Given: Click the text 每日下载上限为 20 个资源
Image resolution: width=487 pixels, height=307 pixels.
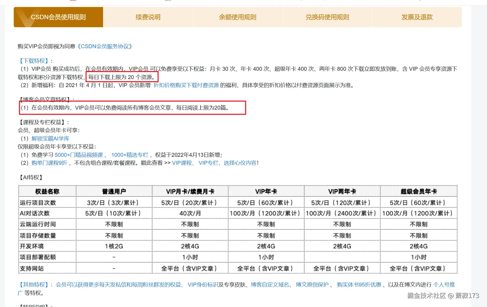Looking at the screenshot, I should click(x=120, y=77).
